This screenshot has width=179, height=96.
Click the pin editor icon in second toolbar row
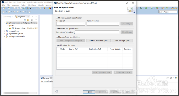tap(30, 12)
